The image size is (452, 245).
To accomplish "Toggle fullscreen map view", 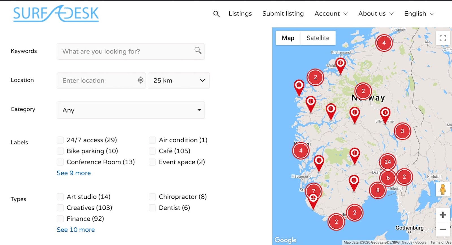I will 443,38.
